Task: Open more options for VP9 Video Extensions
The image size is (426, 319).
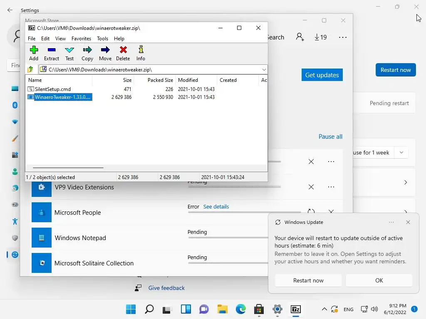Action: (331, 187)
